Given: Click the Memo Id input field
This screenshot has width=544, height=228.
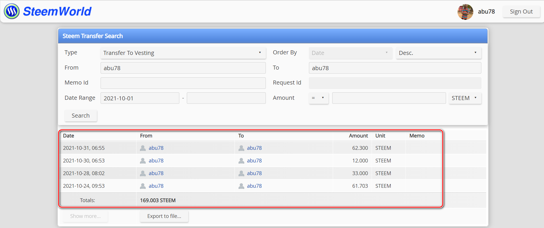Looking at the screenshot, I should coord(183,83).
